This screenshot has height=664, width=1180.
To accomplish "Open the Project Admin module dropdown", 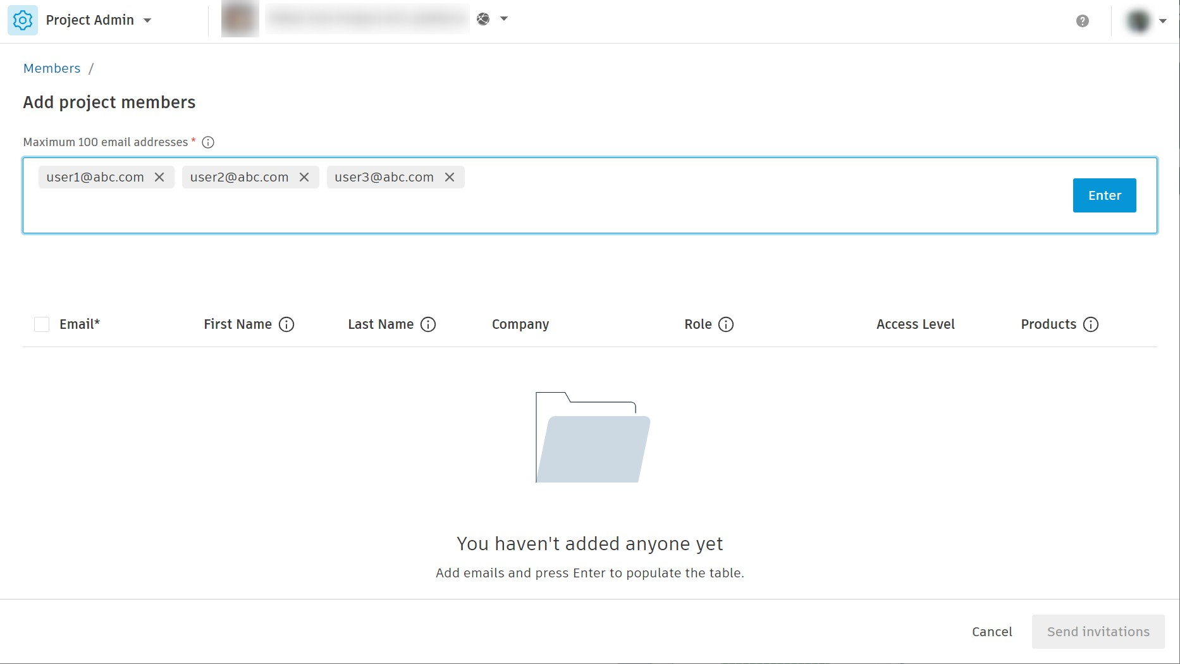I will coord(147,20).
